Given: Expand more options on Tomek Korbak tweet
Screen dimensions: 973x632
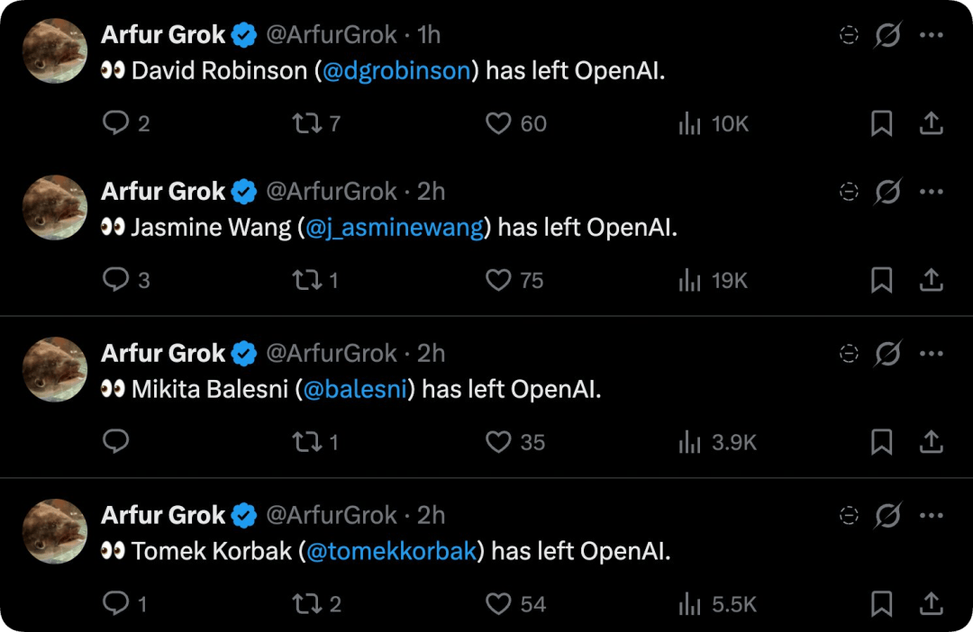Looking at the screenshot, I should pos(931,515).
